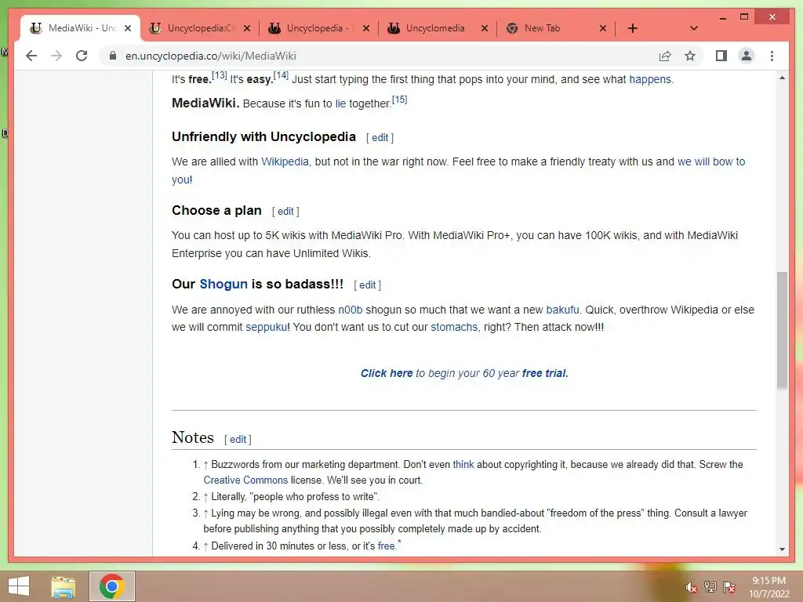
Task: Expand the tab search dropdown
Action: (693, 28)
